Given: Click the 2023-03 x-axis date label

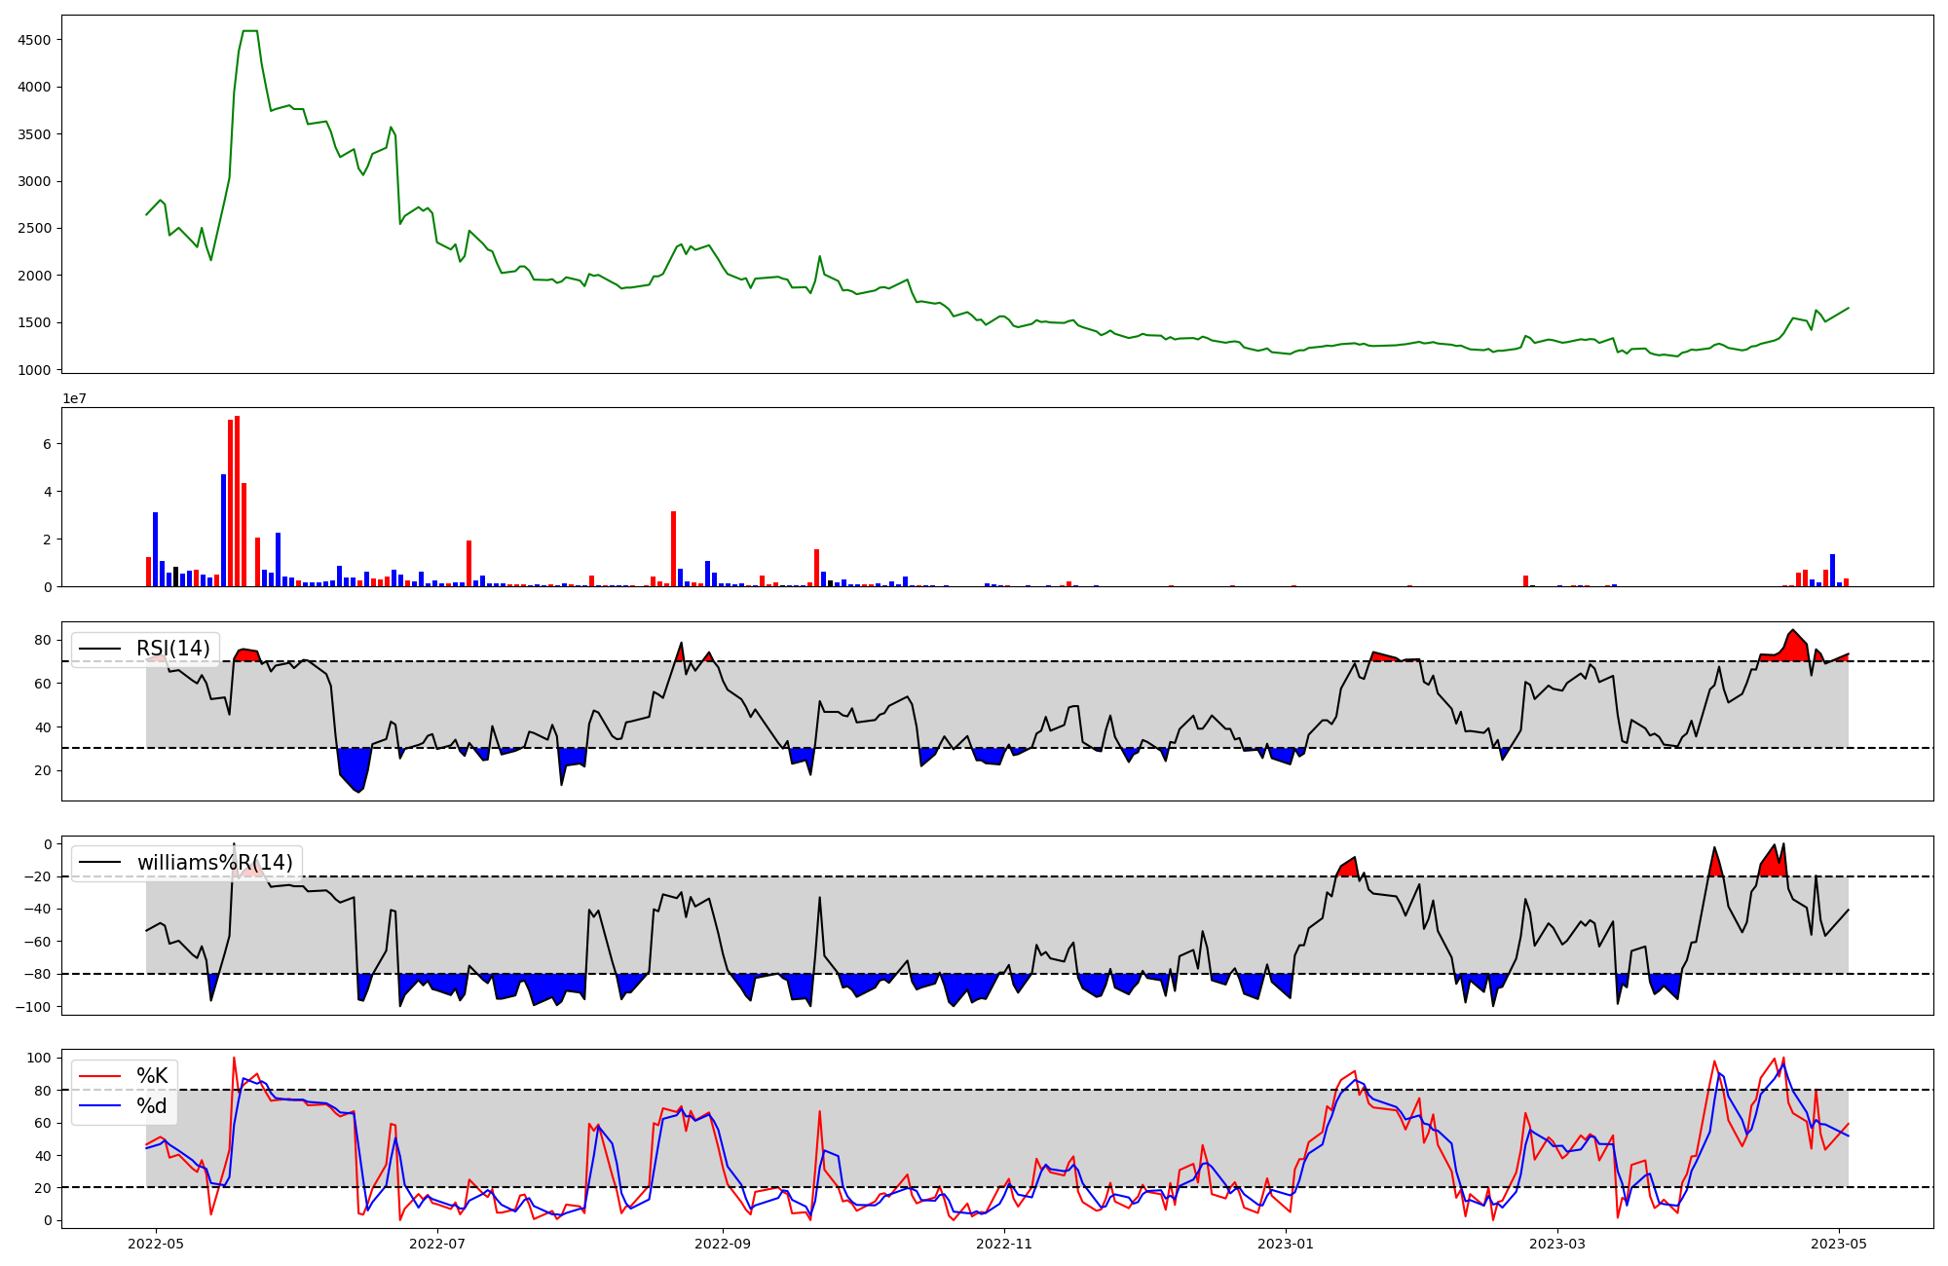Looking at the screenshot, I should click(1557, 1244).
